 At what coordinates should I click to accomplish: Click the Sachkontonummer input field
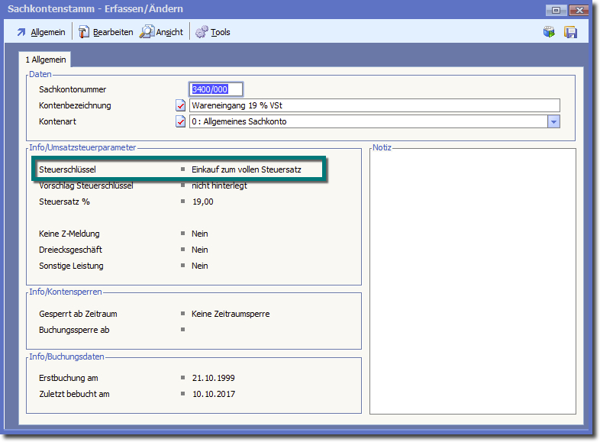click(216, 89)
